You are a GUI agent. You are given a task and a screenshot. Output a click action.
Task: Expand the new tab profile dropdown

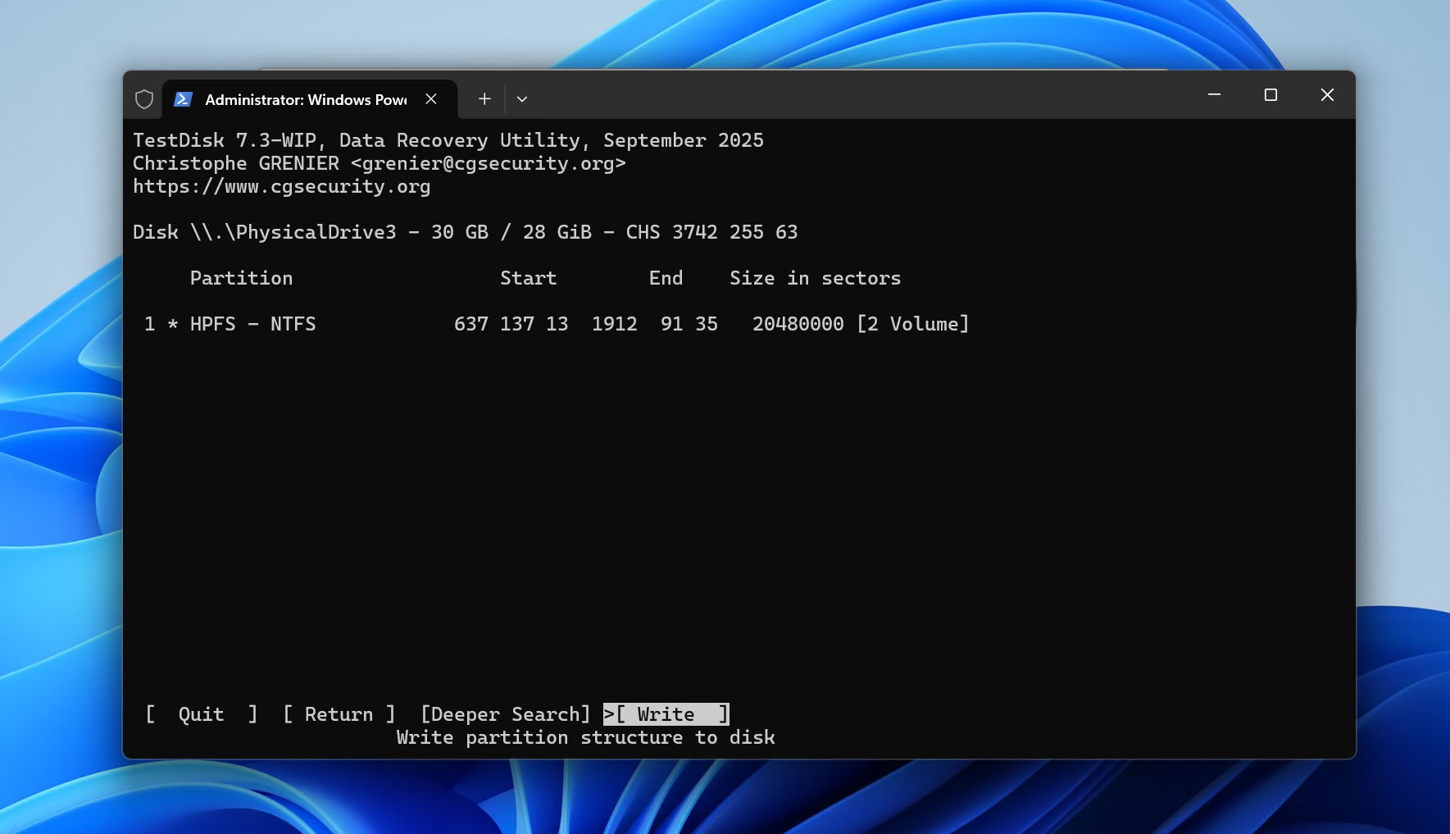tap(522, 99)
